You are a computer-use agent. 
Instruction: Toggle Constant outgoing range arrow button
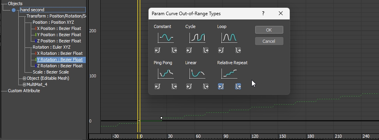(174, 51)
